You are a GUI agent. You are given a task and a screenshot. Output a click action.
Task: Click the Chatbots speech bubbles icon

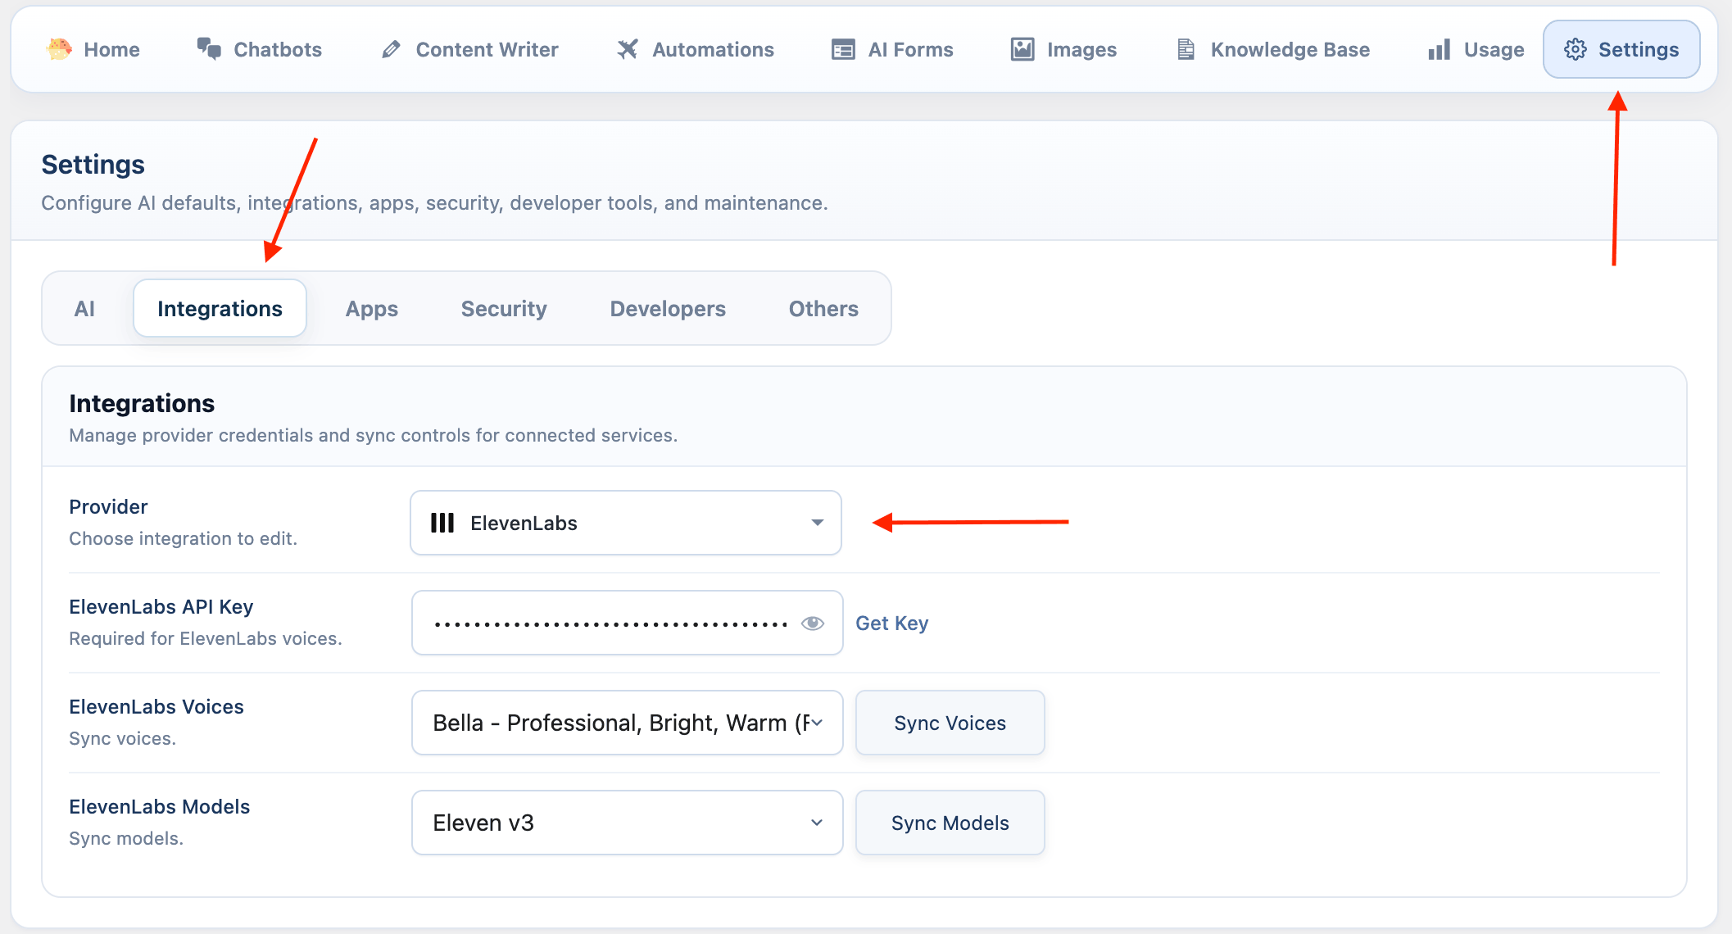pos(209,49)
